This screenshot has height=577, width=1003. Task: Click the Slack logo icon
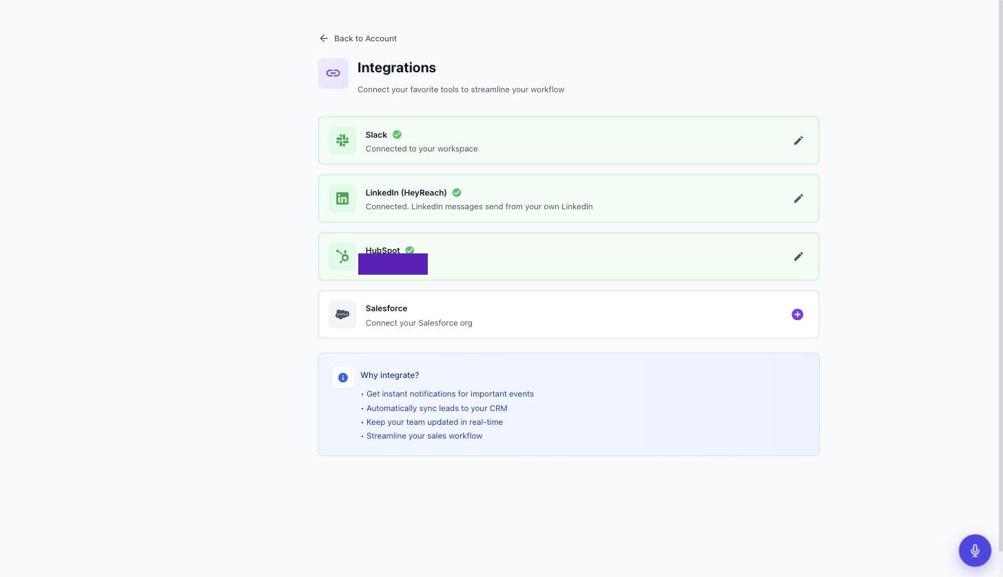[342, 140]
